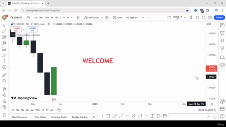This screenshot has height=127, width=226.
Task: Hide all drawings eye icon
Action: 4,107
